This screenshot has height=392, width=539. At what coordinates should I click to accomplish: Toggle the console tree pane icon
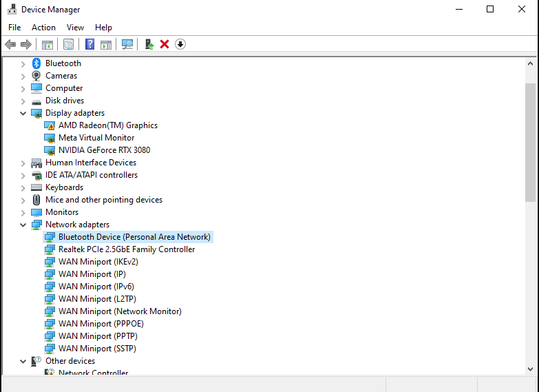(x=47, y=44)
